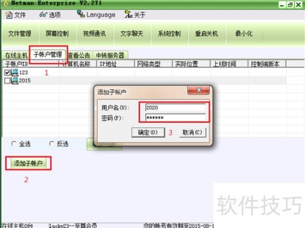Click the 实际位置 column header
The height and width of the screenshot is (228, 305).
191,64
